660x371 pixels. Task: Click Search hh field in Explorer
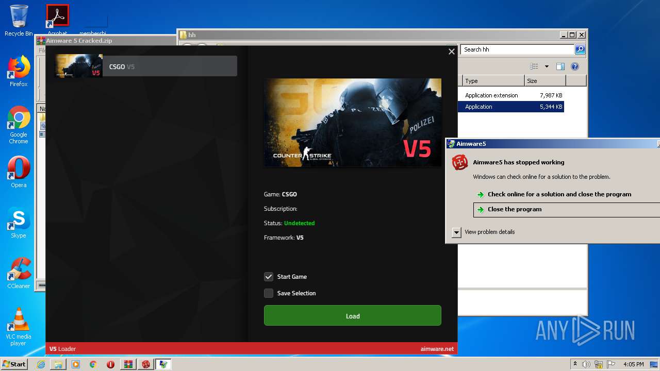click(517, 49)
